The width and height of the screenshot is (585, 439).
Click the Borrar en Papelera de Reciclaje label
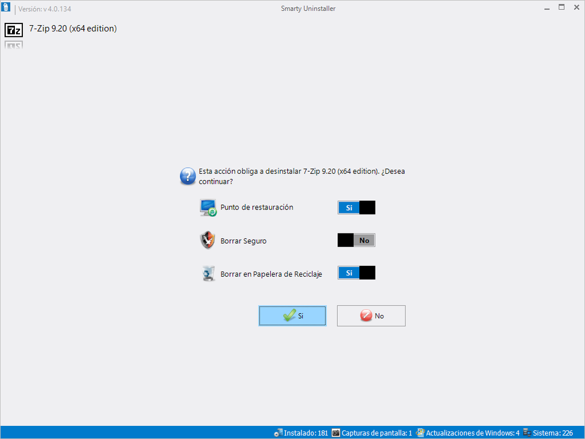(x=271, y=274)
